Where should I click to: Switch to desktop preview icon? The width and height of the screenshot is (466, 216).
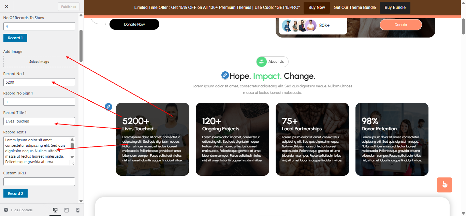pos(55,210)
